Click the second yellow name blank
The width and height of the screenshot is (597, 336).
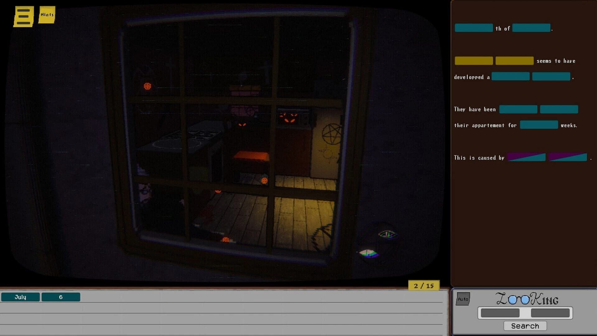coord(515,60)
